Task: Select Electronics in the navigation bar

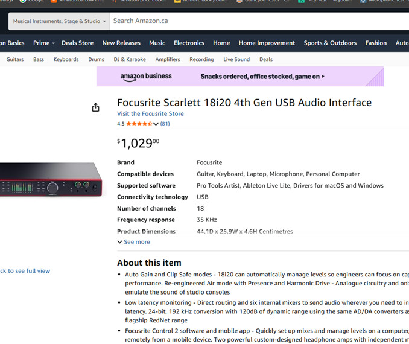Action: [189, 43]
